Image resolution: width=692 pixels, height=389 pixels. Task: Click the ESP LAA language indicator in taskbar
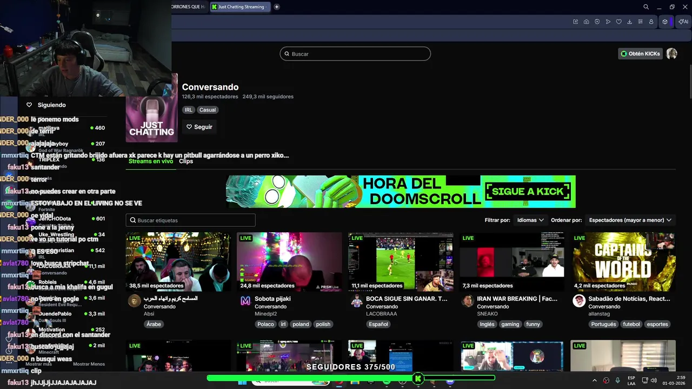coord(631,380)
